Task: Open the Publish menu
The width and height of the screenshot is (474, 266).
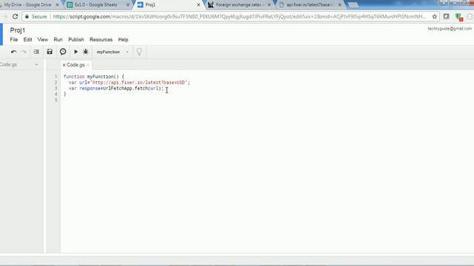Action: pyautogui.click(x=76, y=39)
